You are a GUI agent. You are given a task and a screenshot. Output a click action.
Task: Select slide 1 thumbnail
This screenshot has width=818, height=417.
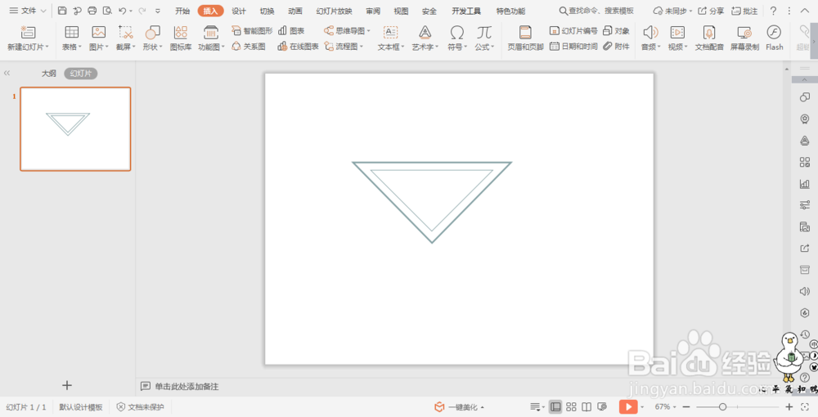pyautogui.click(x=75, y=128)
